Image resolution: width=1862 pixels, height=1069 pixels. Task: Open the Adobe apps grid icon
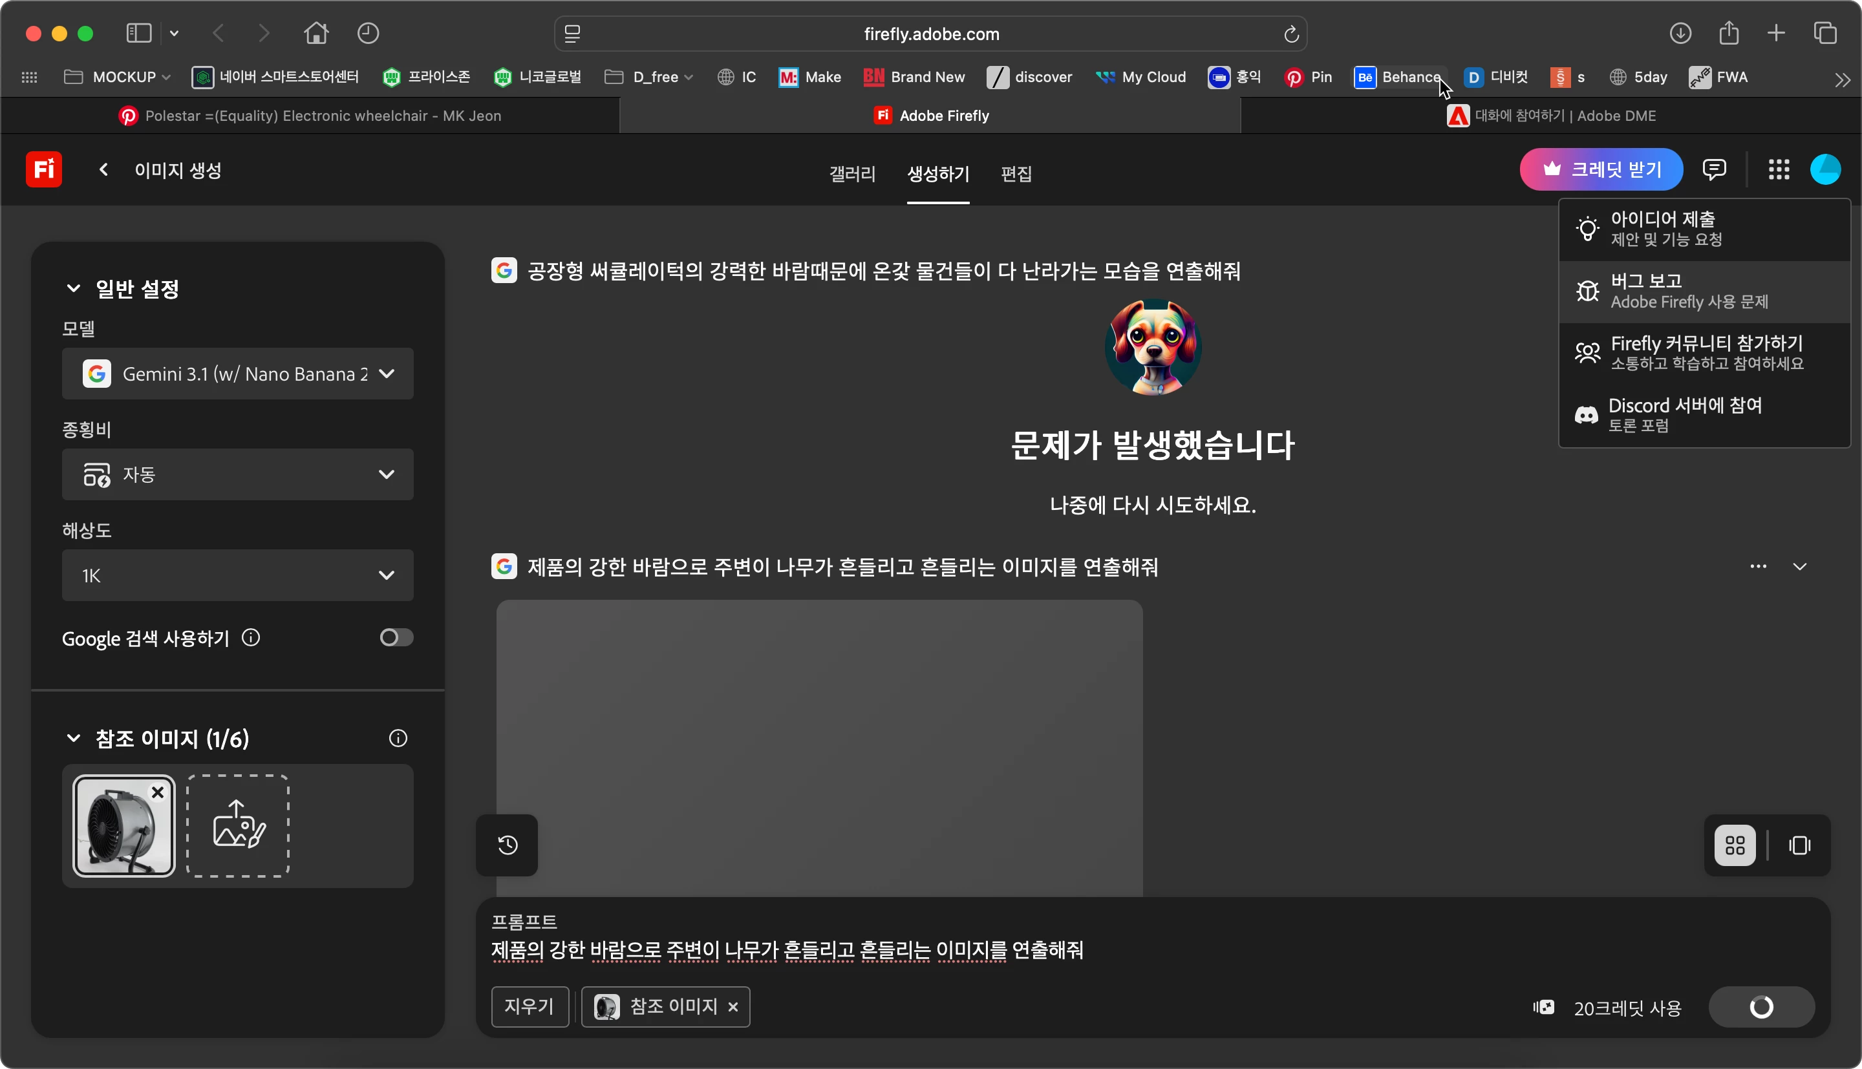[1779, 169]
